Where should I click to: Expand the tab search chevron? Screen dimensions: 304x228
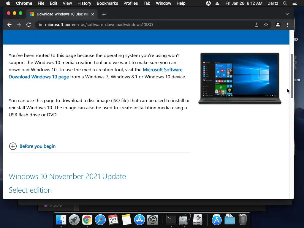click(287, 14)
